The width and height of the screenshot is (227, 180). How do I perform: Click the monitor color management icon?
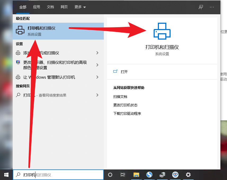(18, 62)
